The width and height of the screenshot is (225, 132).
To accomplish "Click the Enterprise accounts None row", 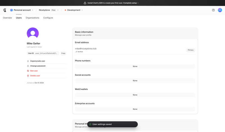I will click(135, 109).
